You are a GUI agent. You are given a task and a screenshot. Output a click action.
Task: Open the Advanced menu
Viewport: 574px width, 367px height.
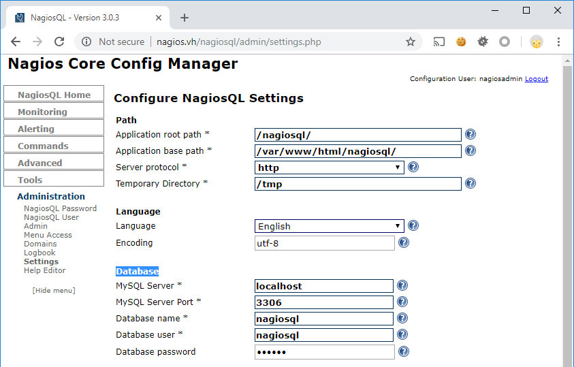point(54,162)
